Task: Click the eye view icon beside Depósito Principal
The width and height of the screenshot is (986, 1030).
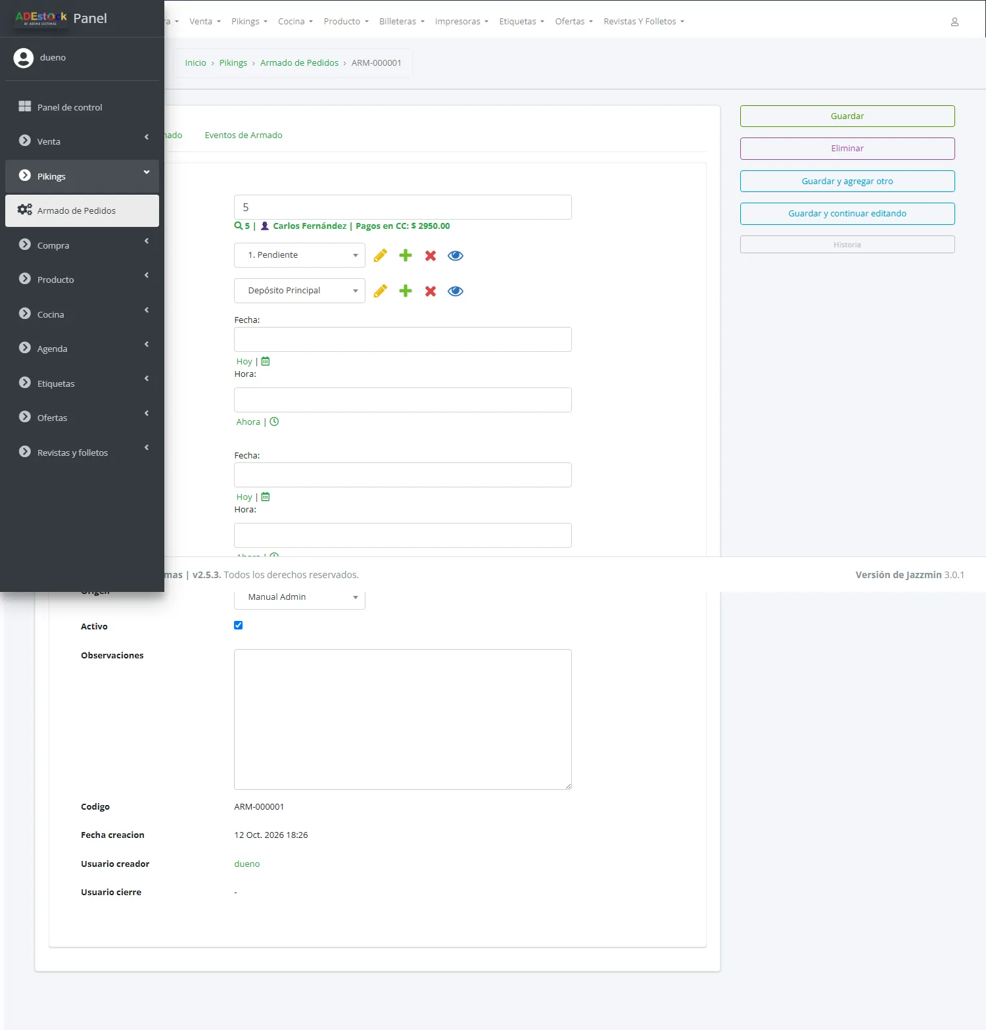Action: [456, 291]
